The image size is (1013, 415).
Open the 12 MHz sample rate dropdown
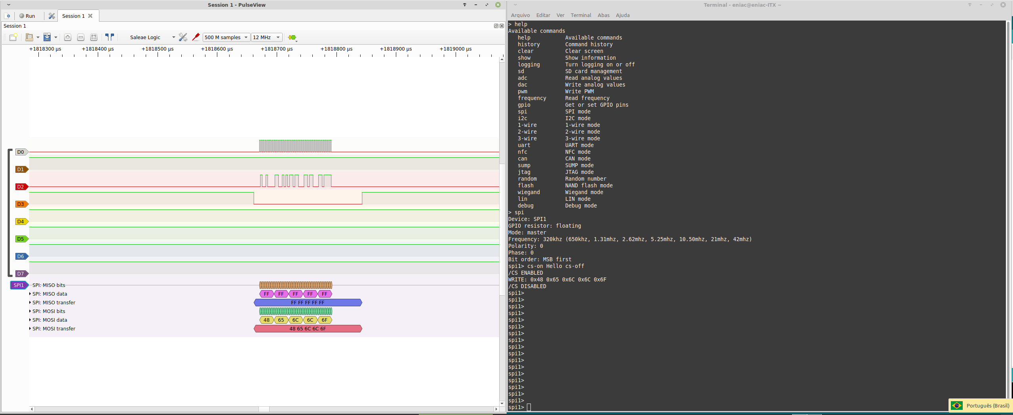tap(266, 37)
